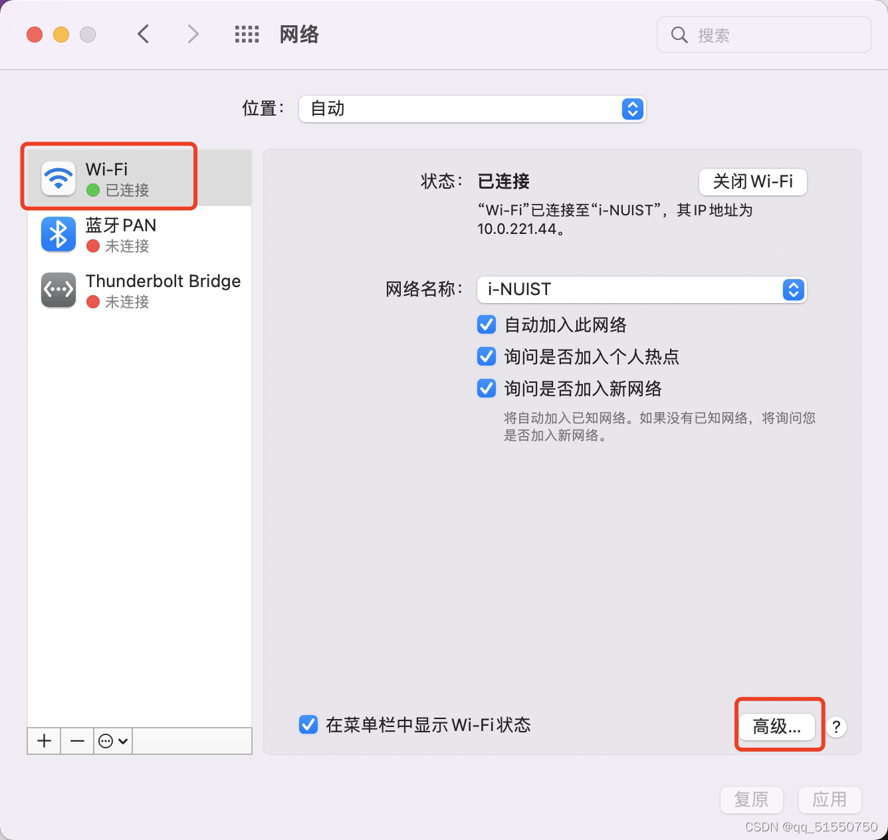Add a new network service with plus
Viewport: 888px width, 840px height.
coord(43,741)
